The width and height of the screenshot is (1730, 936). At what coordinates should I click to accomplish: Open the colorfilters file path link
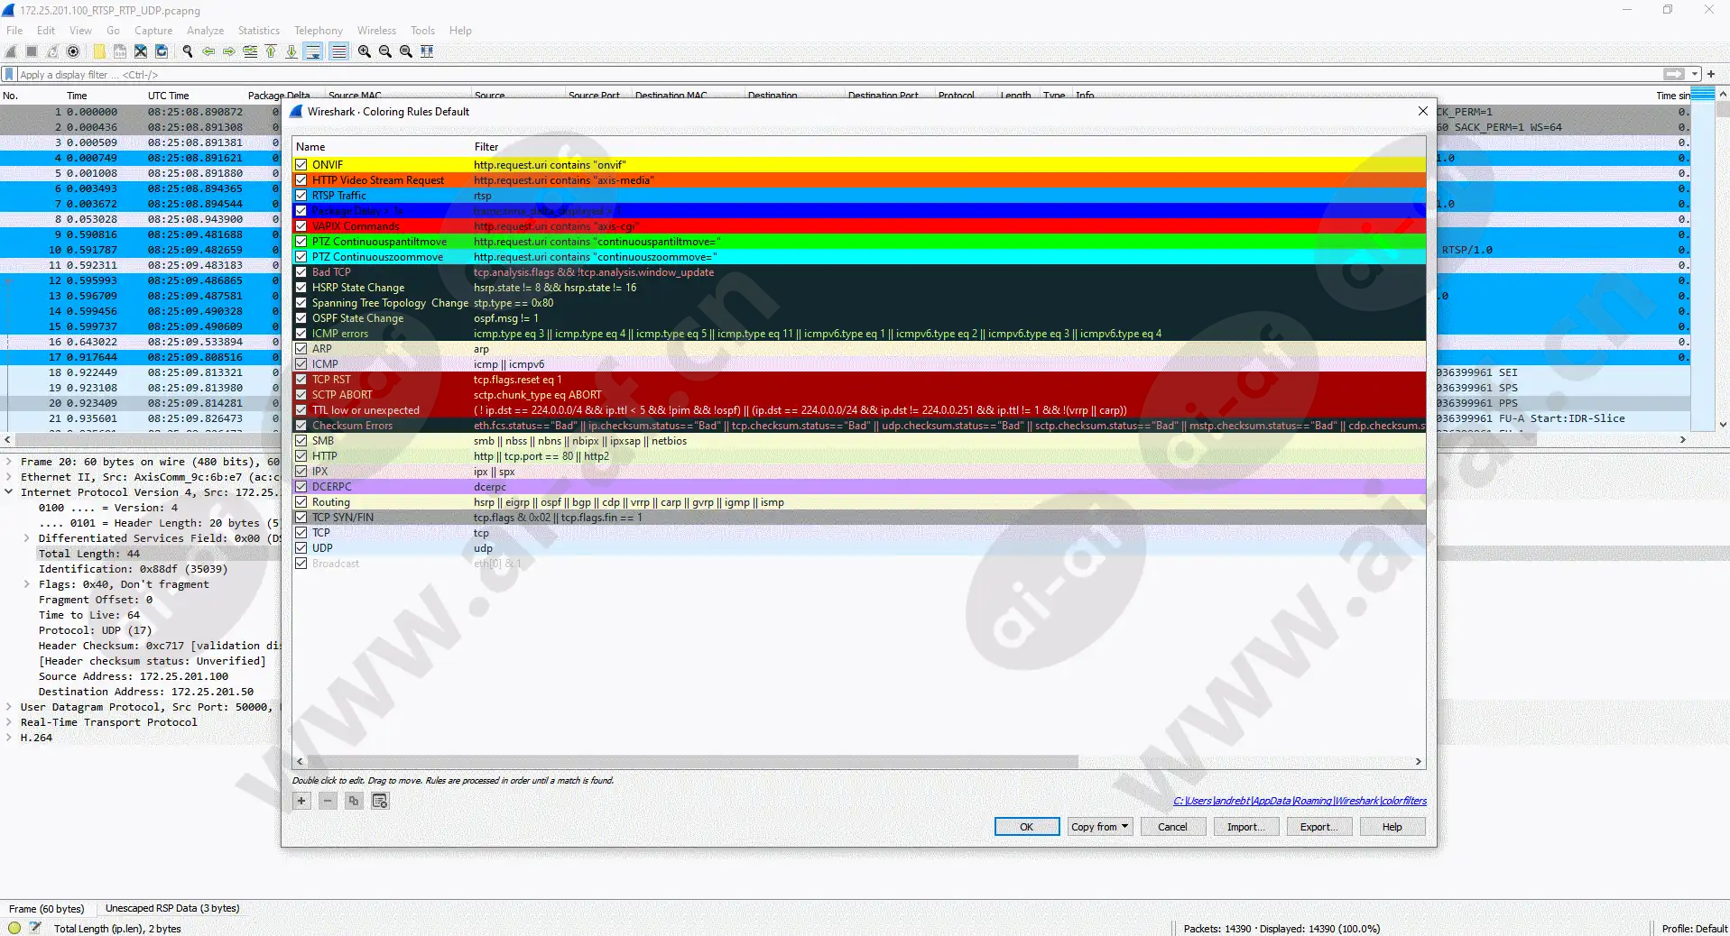[x=1300, y=801]
